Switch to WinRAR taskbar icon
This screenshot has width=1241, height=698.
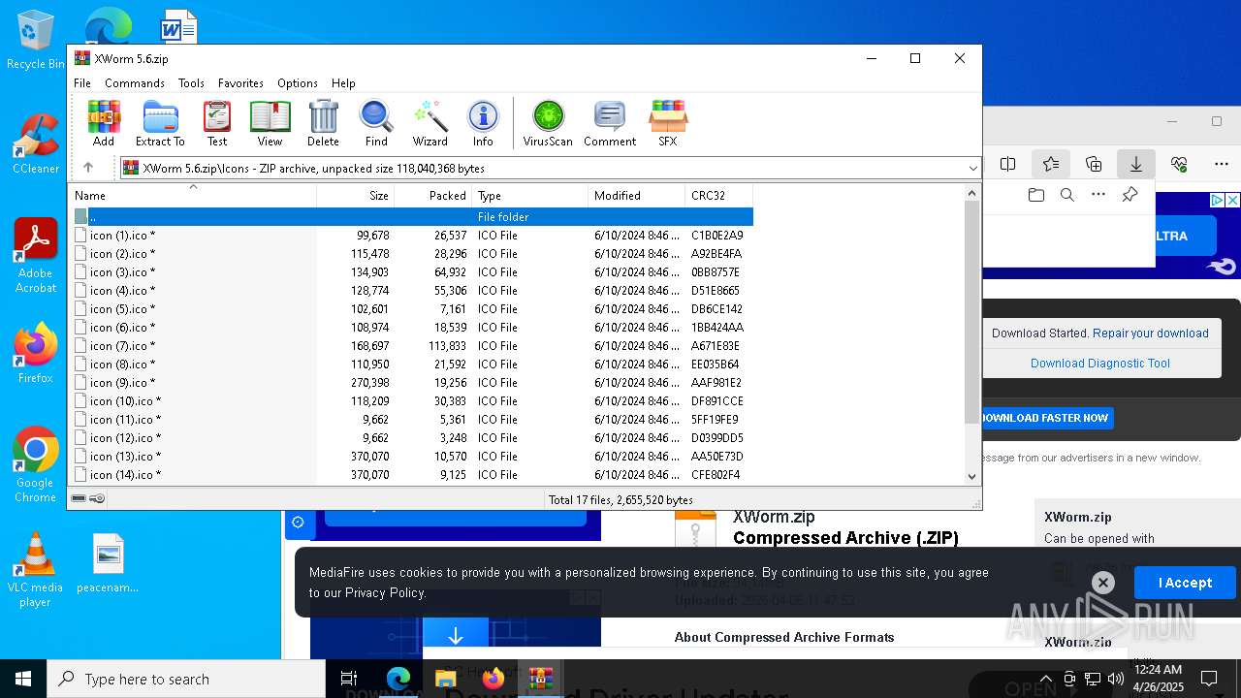pos(540,679)
